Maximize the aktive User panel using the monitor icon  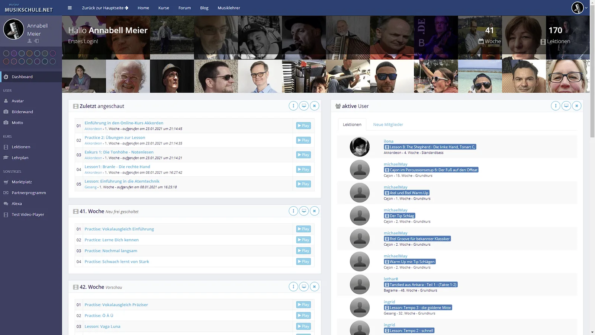[x=566, y=106]
